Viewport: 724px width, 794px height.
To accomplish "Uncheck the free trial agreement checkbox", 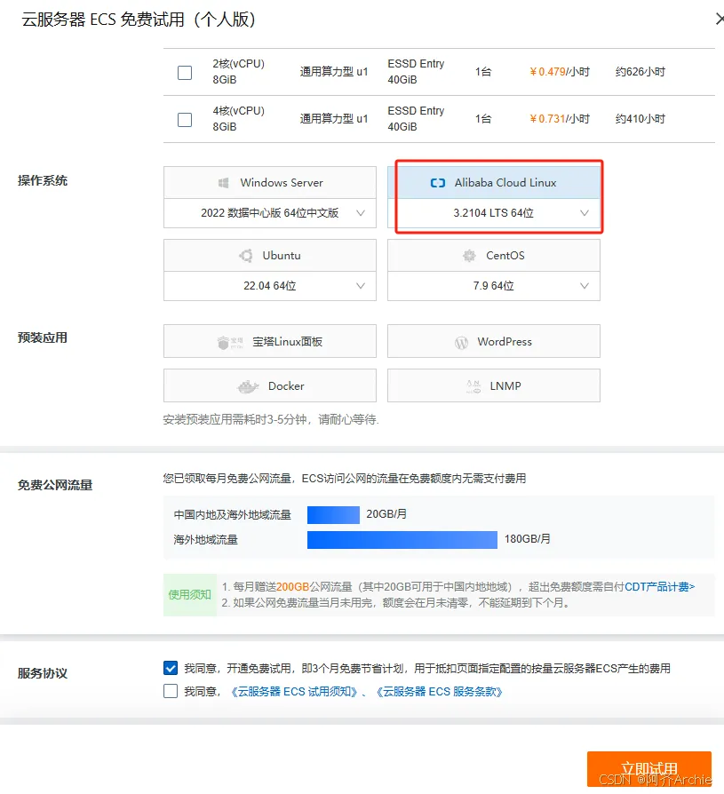I will coord(171,668).
